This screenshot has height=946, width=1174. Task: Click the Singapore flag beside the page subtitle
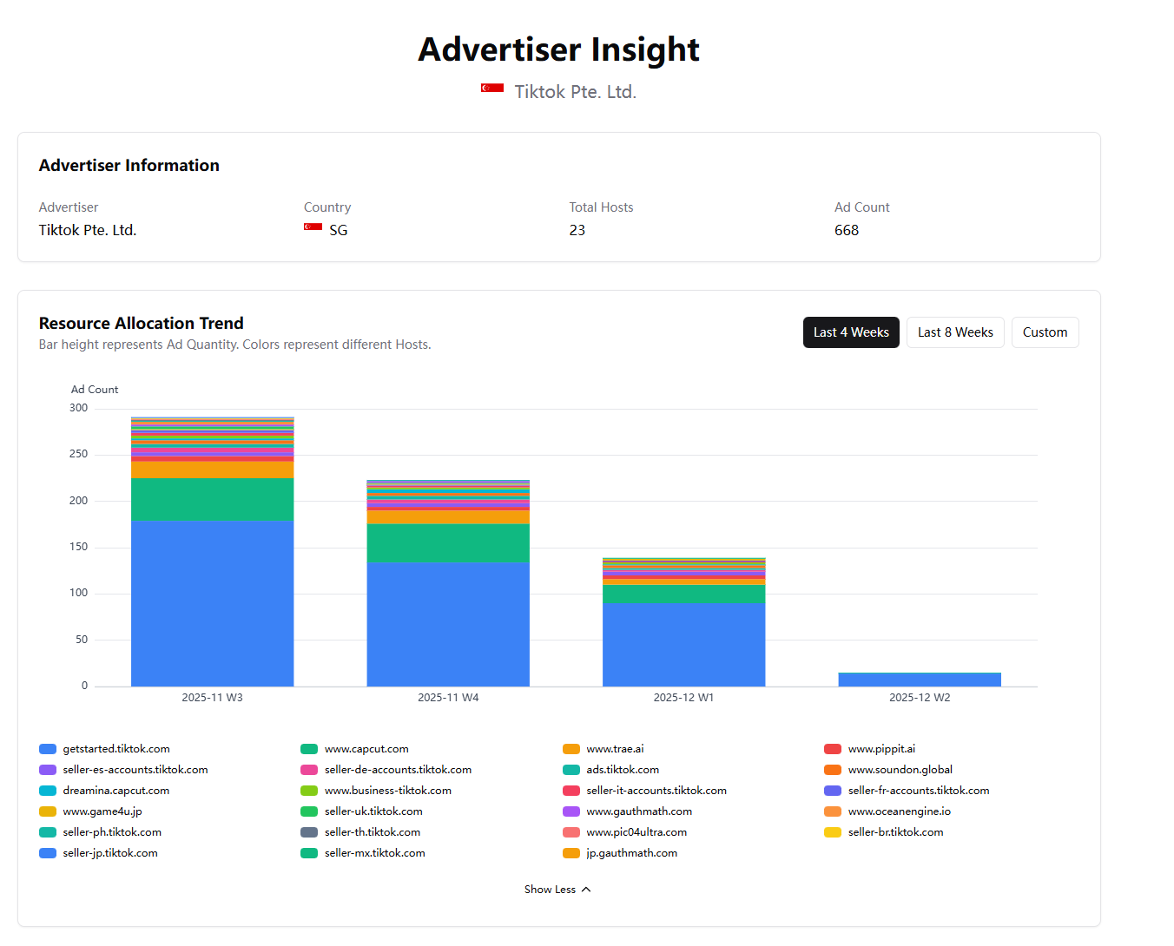coord(492,89)
